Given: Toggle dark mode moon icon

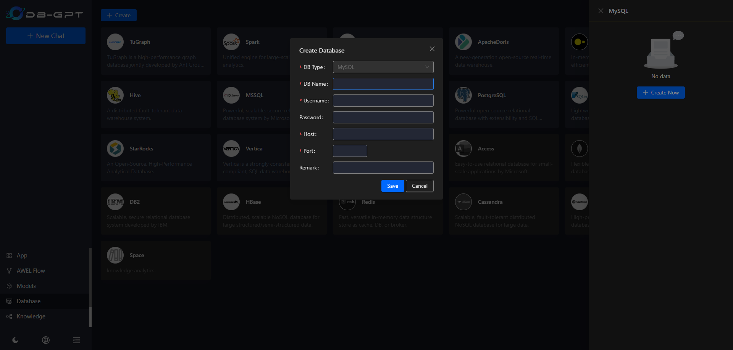Looking at the screenshot, I should pyautogui.click(x=15, y=340).
